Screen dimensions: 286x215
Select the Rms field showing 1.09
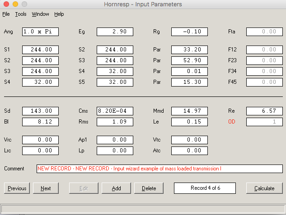[x=115, y=122]
